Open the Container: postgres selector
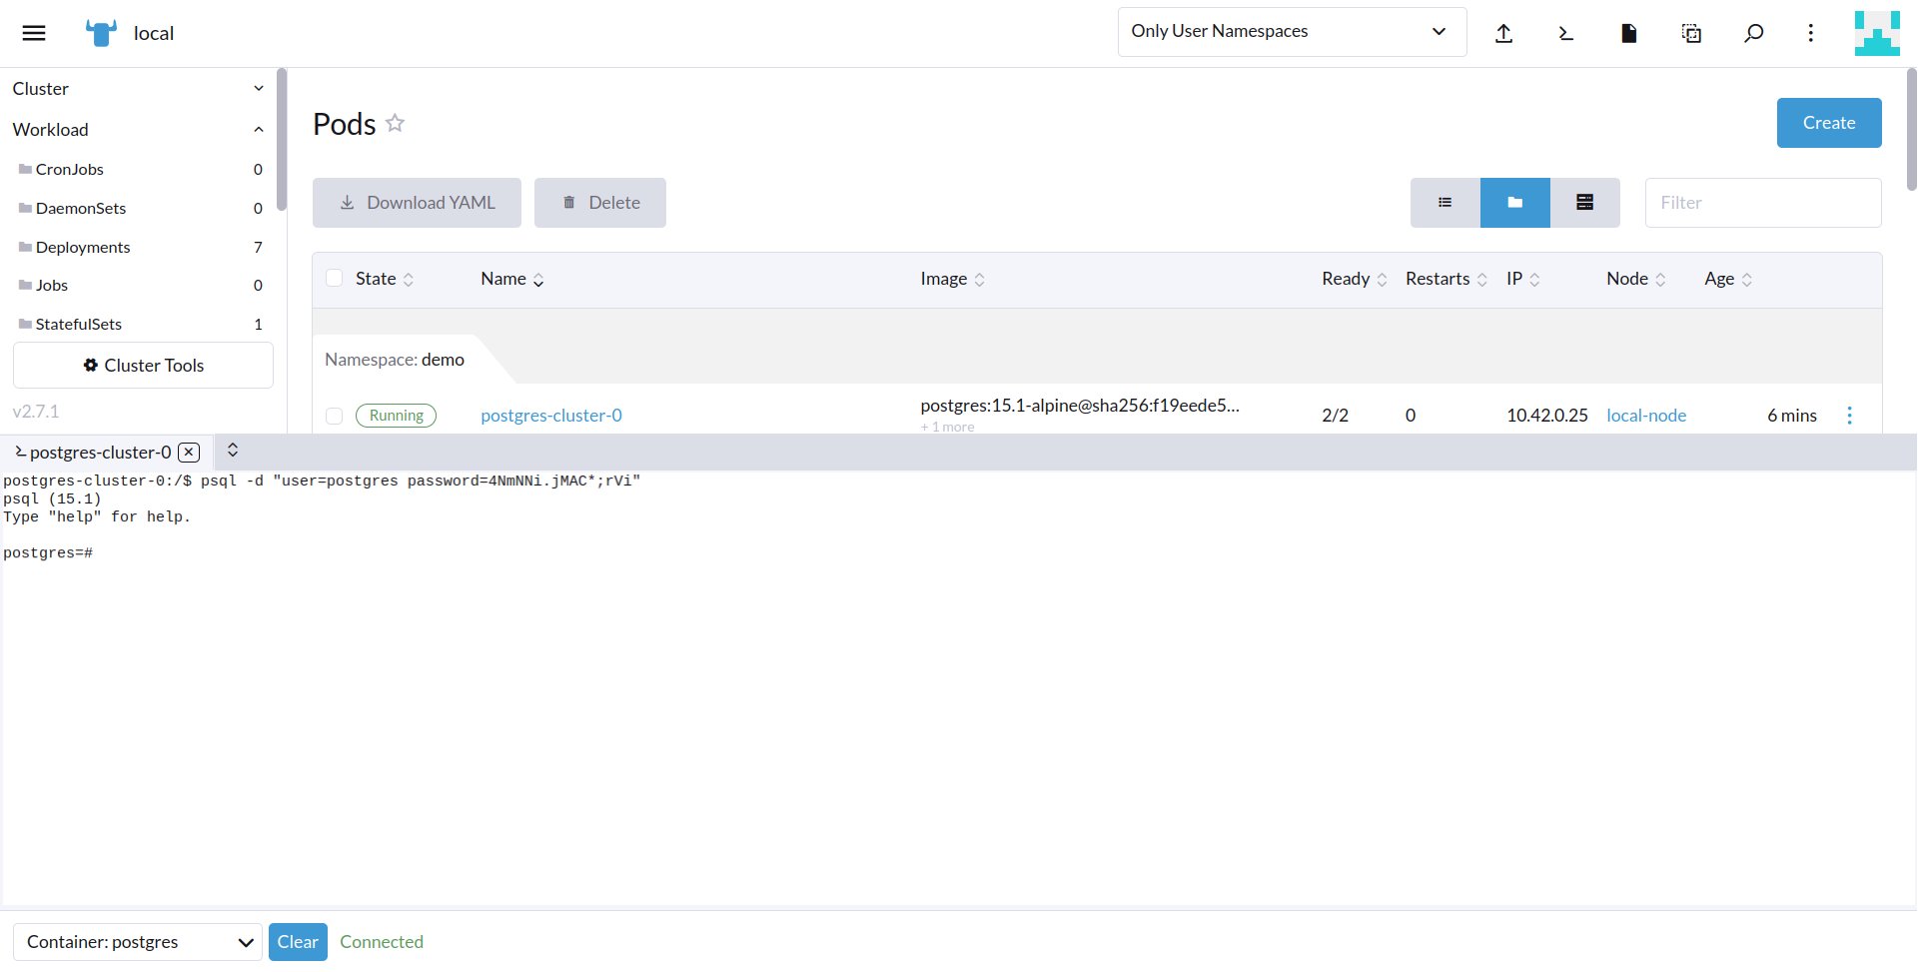This screenshot has width=1918, height=972. pyautogui.click(x=137, y=941)
